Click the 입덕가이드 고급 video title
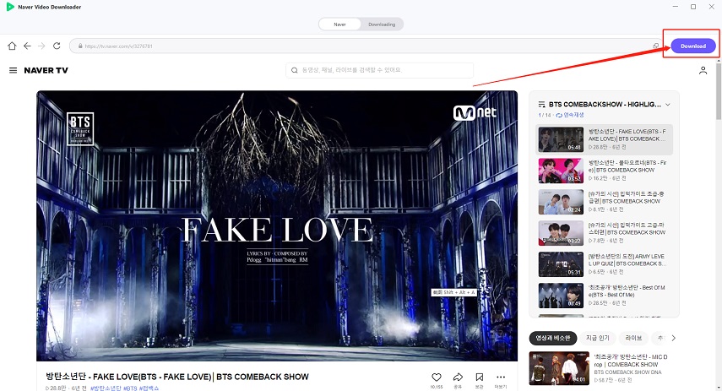The height and width of the screenshot is (391, 722). coord(627,229)
